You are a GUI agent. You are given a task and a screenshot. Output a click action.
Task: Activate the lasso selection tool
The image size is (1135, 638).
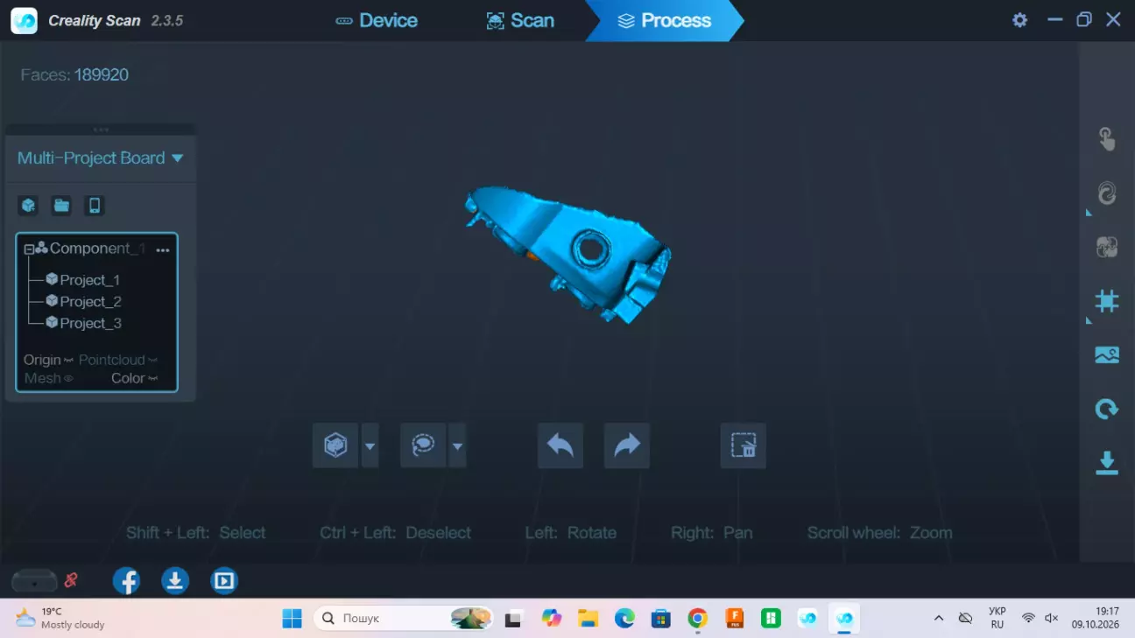coord(423,445)
